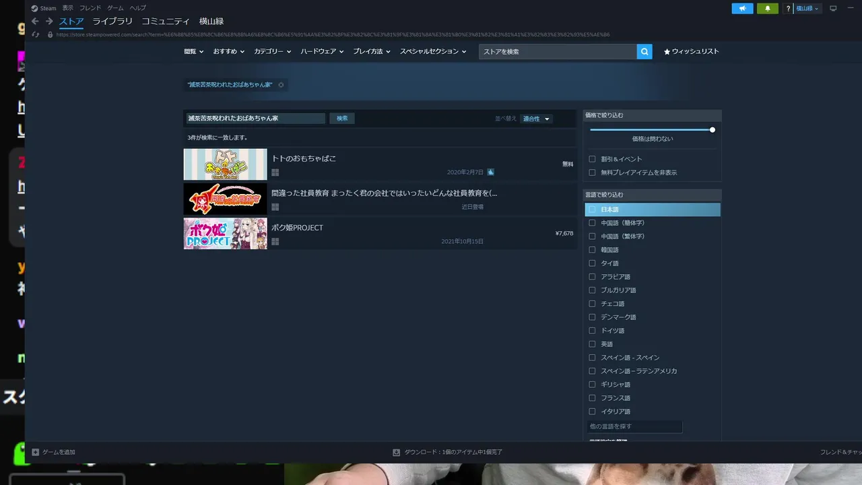Open the green notifications bell
The width and height of the screenshot is (862, 485).
(767, 8)
